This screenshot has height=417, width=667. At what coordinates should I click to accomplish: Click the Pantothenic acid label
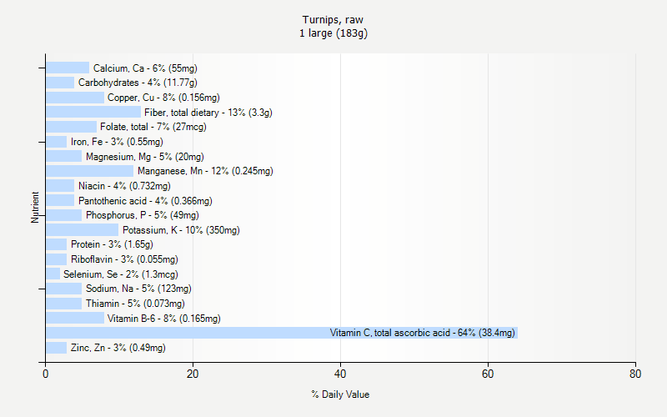tap(145, 201)
